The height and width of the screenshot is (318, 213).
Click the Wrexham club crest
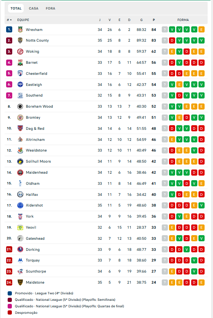click(x=20, y=30)
